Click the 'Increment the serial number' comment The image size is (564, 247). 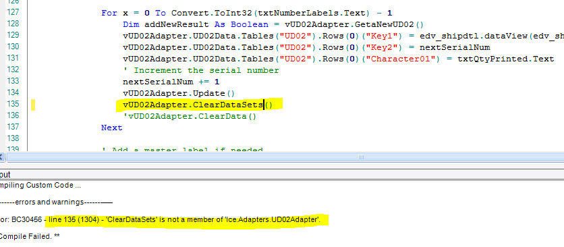click(201, 70)
